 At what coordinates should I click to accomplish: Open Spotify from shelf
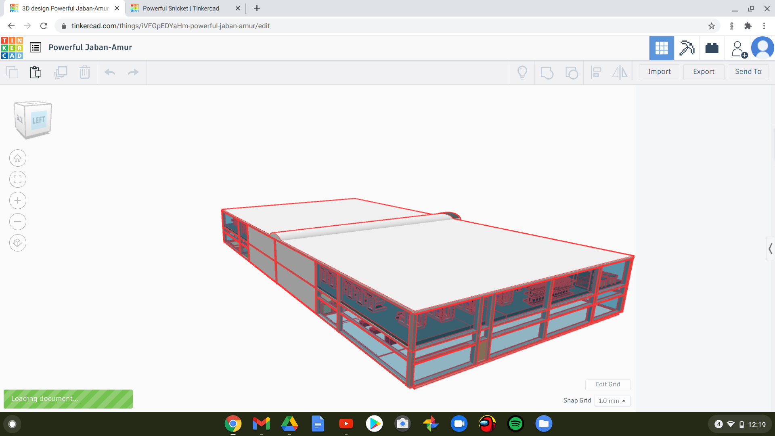tap(515, 424)
